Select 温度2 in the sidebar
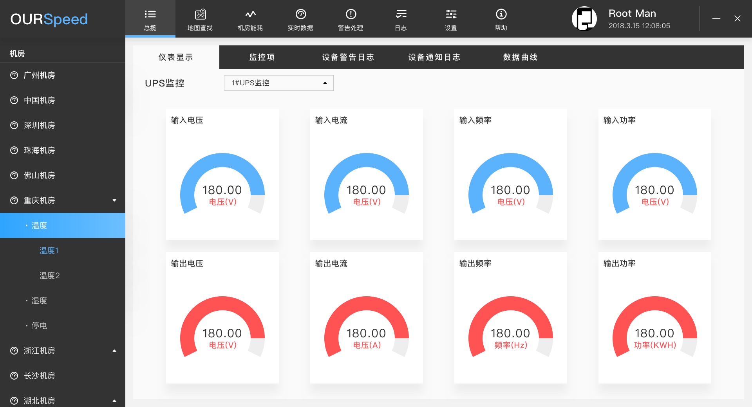 50,276
